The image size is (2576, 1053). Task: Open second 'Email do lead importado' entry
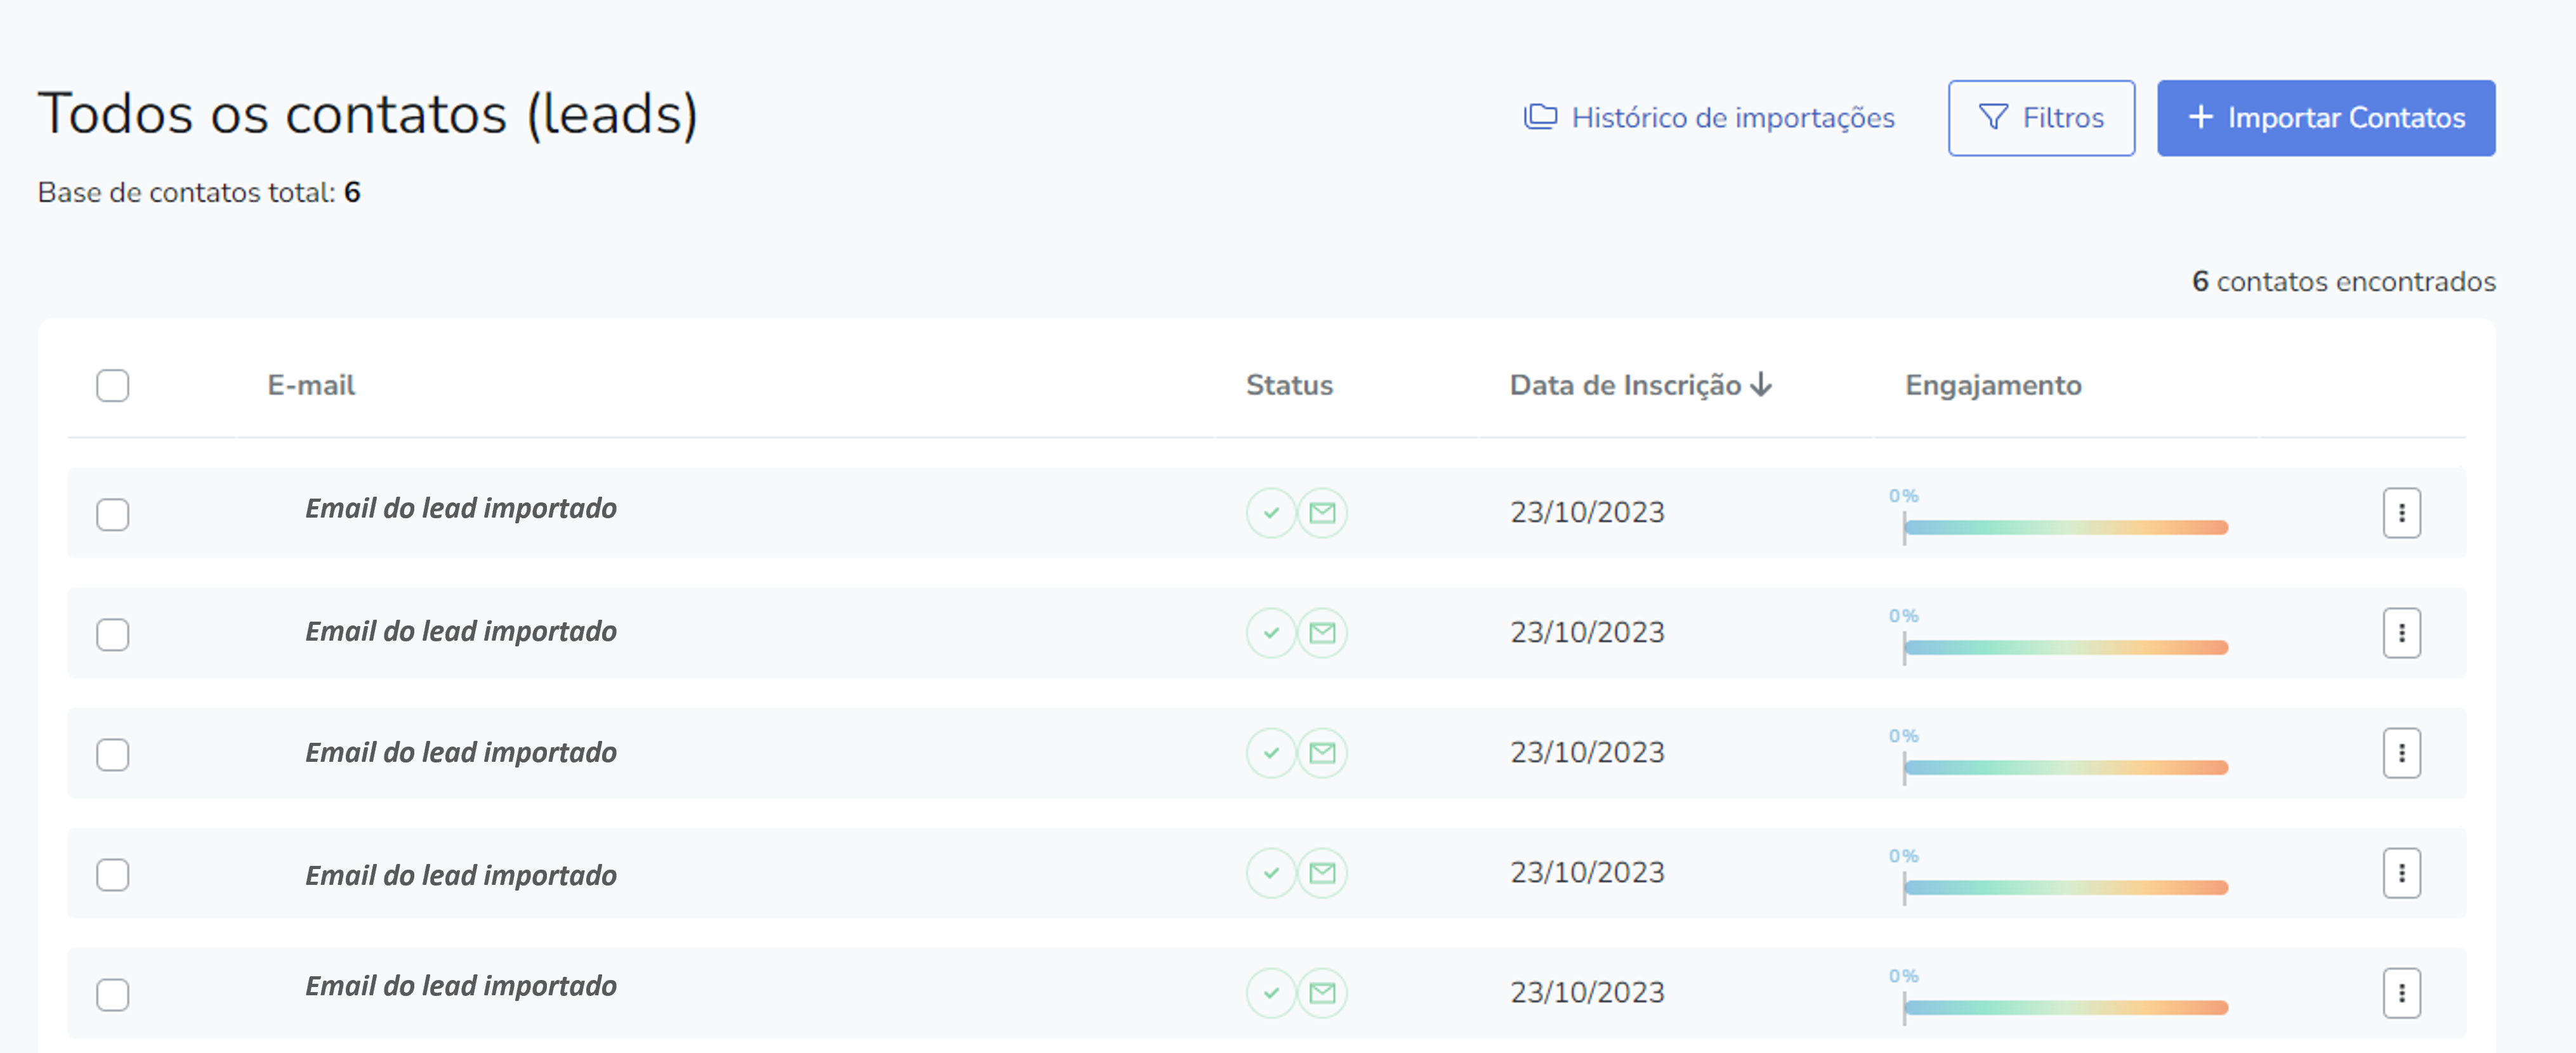tap(461, 632)
